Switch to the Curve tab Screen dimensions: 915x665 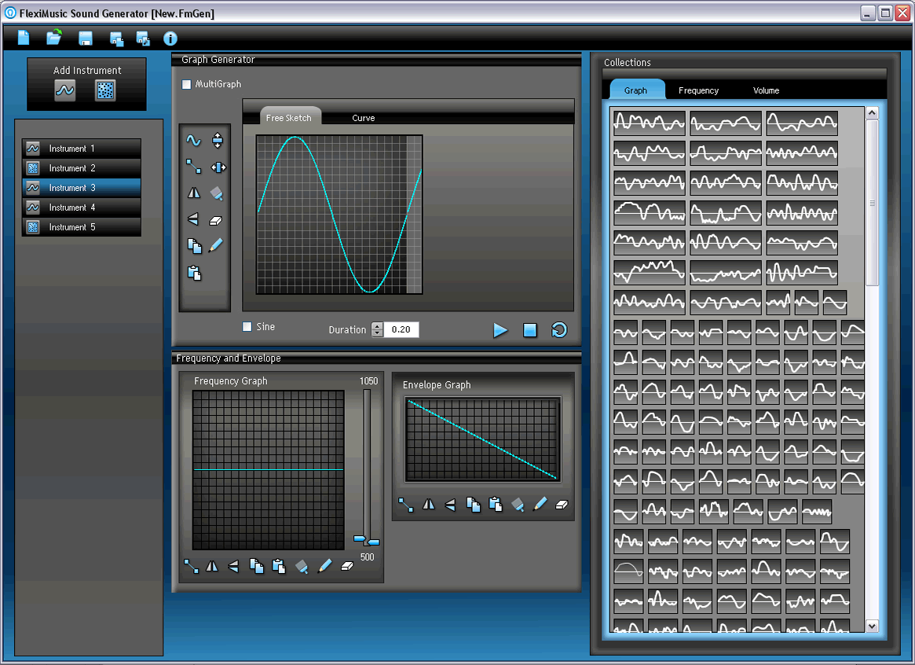363,118
